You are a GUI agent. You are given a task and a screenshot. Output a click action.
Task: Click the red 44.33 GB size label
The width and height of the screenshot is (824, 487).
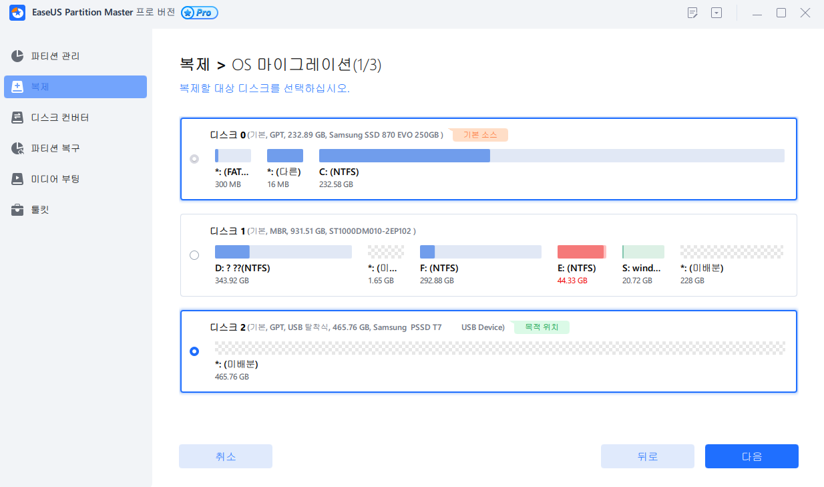(572, 281)
